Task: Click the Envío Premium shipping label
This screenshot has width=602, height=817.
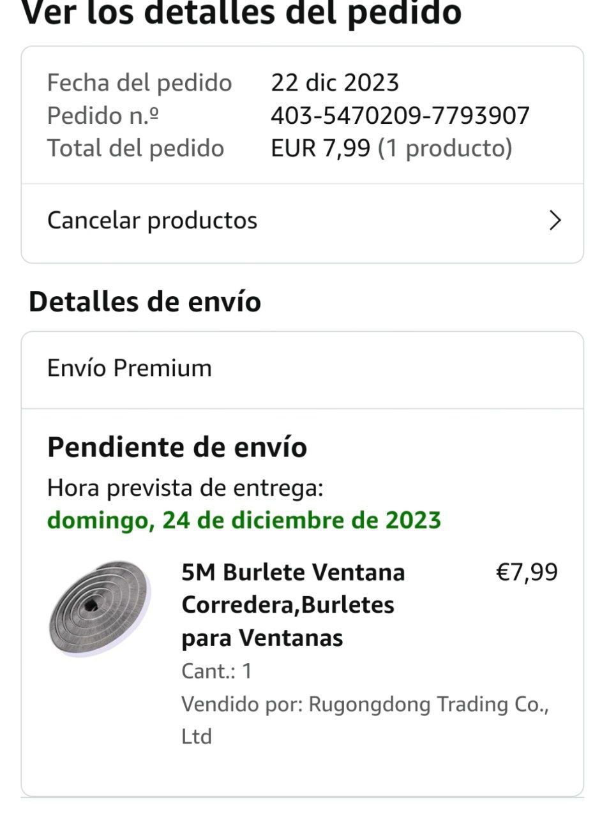Action: [x=130, y=368]
